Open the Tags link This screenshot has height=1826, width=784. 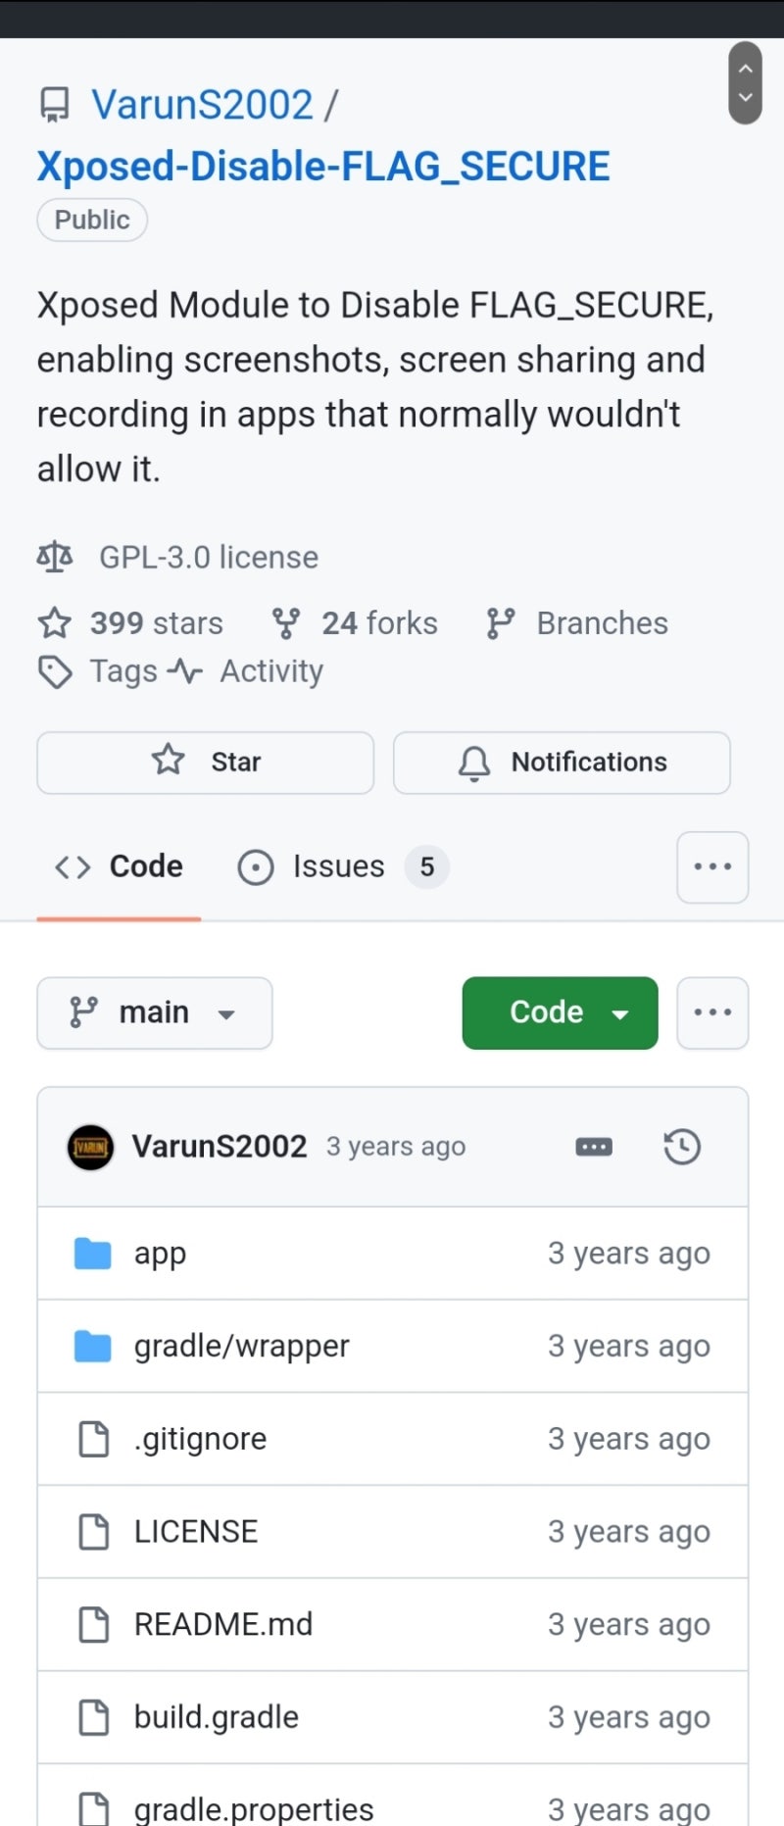tap(98, 671)
